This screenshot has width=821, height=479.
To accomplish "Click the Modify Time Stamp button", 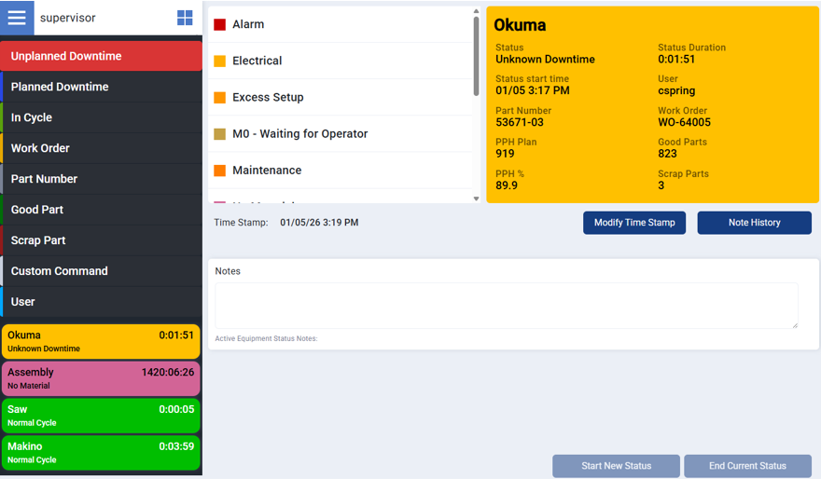I will tap(634, 223).
